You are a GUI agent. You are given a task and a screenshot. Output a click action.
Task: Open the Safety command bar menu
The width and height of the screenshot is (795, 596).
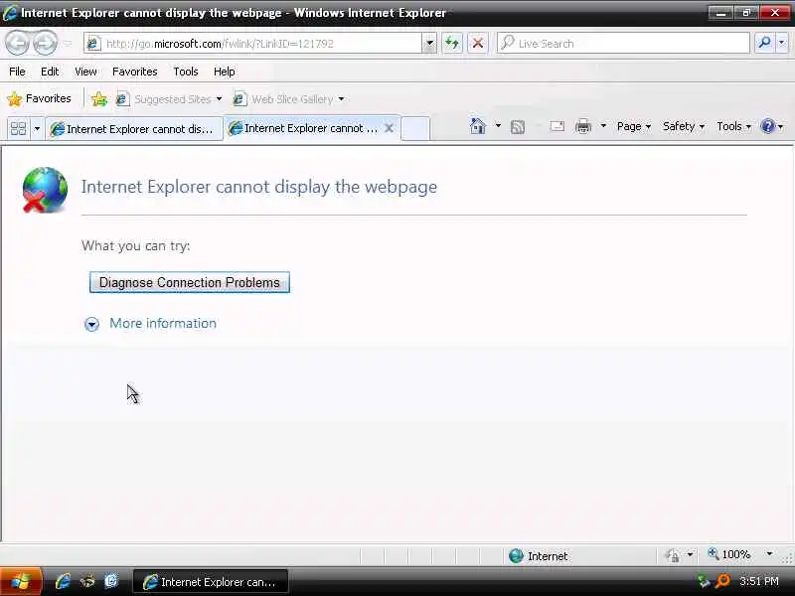[x=684, y=126]
